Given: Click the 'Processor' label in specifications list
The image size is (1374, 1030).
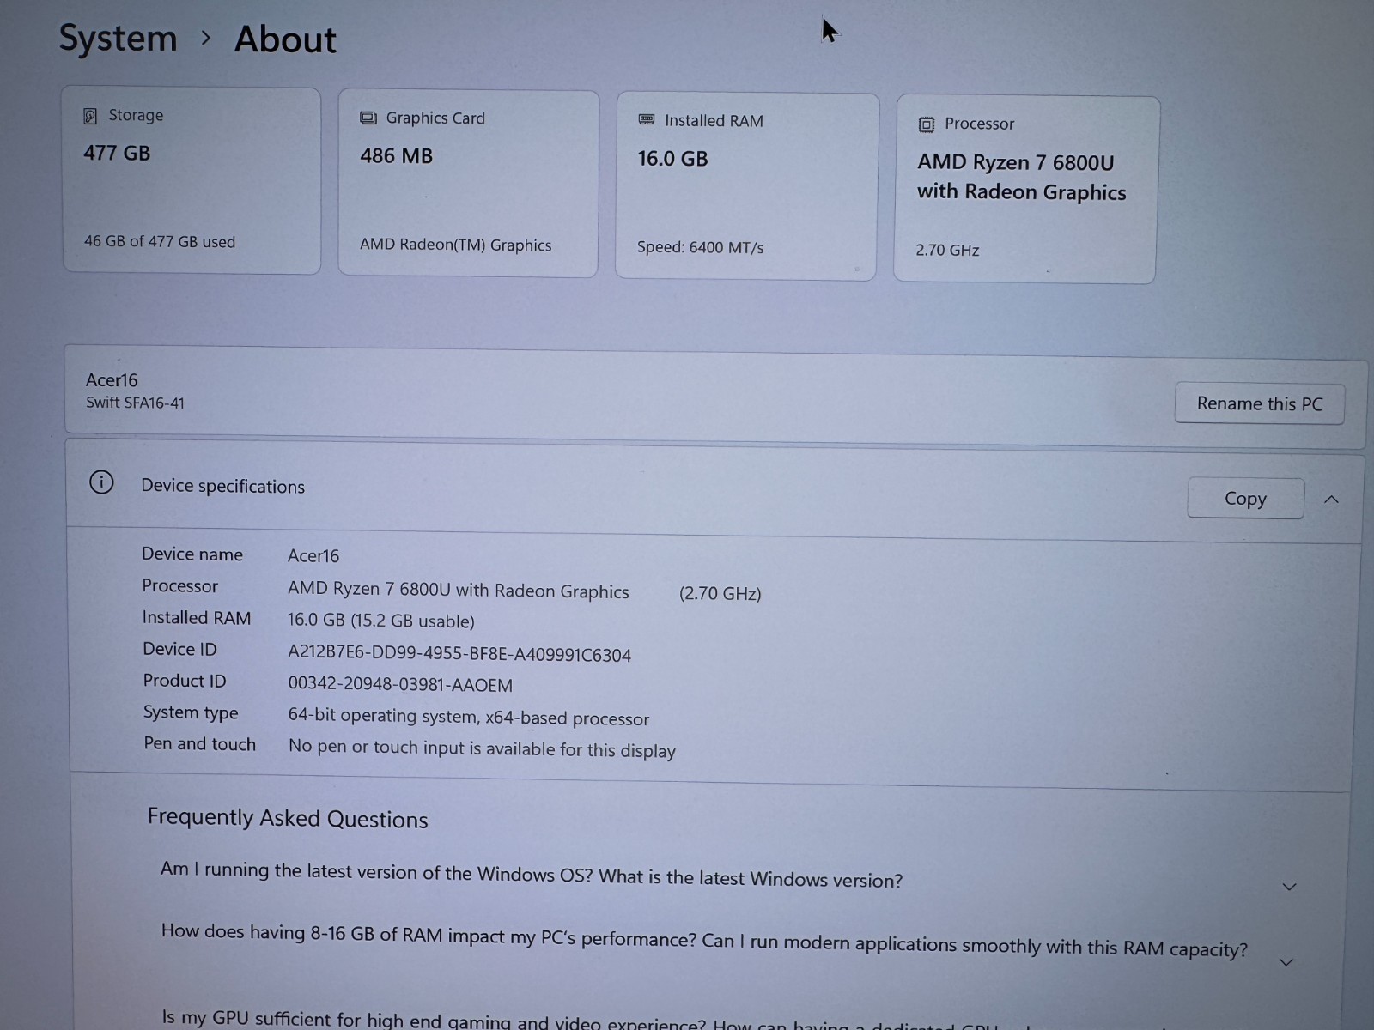Looking at the screenshot, I should point(179,585).
